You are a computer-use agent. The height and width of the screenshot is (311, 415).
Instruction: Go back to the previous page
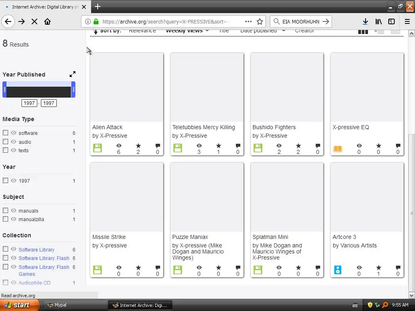[x=8, y=21]
